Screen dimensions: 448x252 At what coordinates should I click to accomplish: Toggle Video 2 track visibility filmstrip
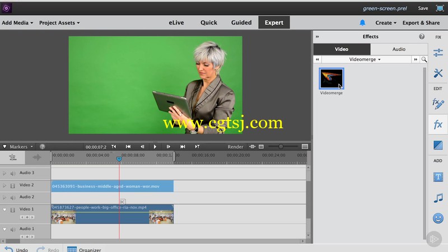12,186
